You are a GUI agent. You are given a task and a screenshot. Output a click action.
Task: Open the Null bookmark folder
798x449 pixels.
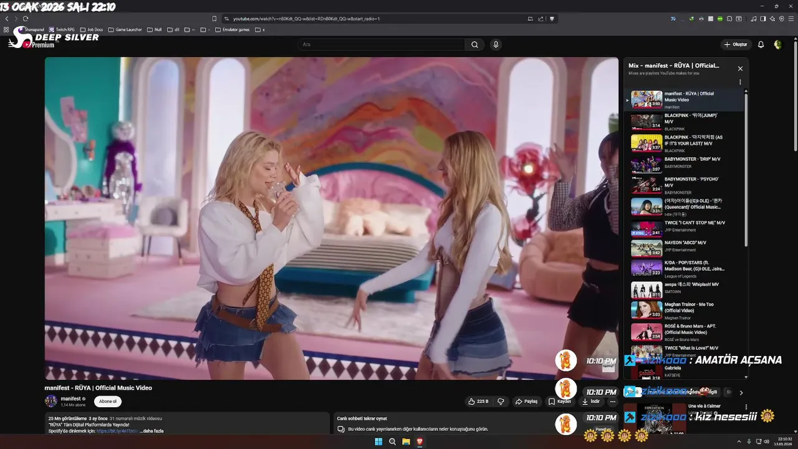(154, 29)
